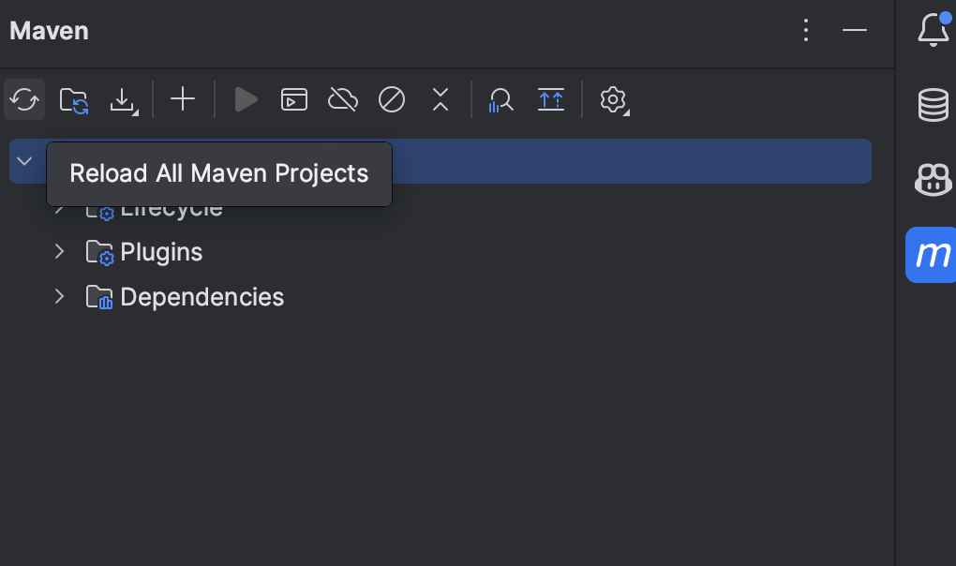The image size is (956, 566).
Task: Open Execute Maven Goal icon
Action: [294, 99]
